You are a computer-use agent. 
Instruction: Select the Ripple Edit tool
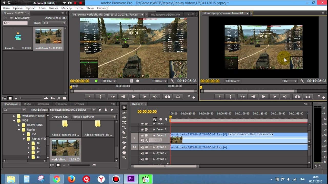[x=124, y=117]
